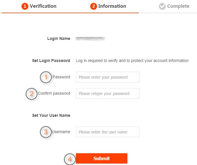The width and height of the screenshot is (197, 165).
Task: Click the Login Name label
Action: coord(59,38)
